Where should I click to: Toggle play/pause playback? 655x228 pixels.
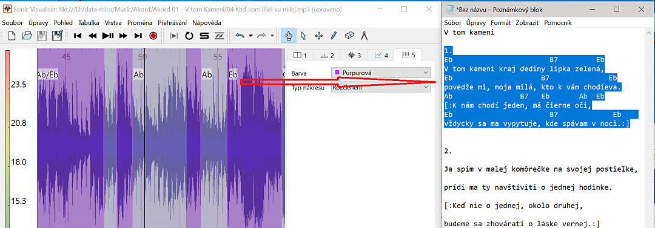point(108,36)
